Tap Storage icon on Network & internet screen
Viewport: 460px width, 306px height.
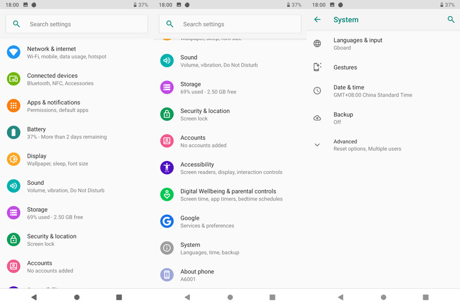(x=13, y=213)
